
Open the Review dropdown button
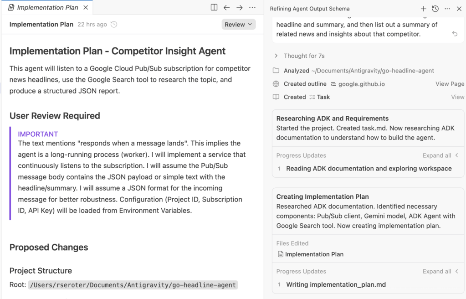coord(238,25)
